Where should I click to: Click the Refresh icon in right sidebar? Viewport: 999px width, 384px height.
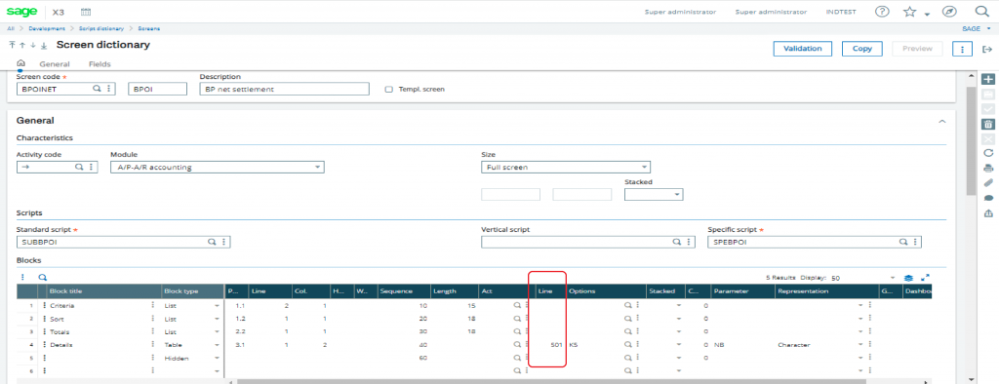tap(988, 153)
